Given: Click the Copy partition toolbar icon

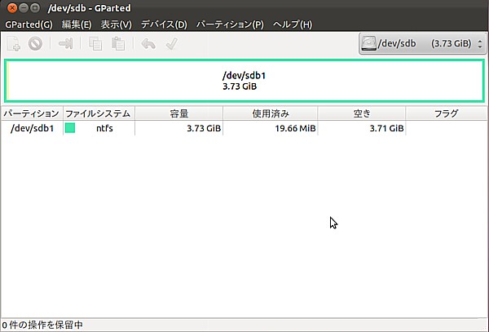Looking at the screenshot, I should tap(95, 44).
